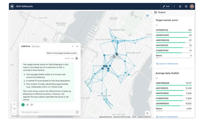
Task: Expand the CARTO AI chat panel
Action: (73, 46)
